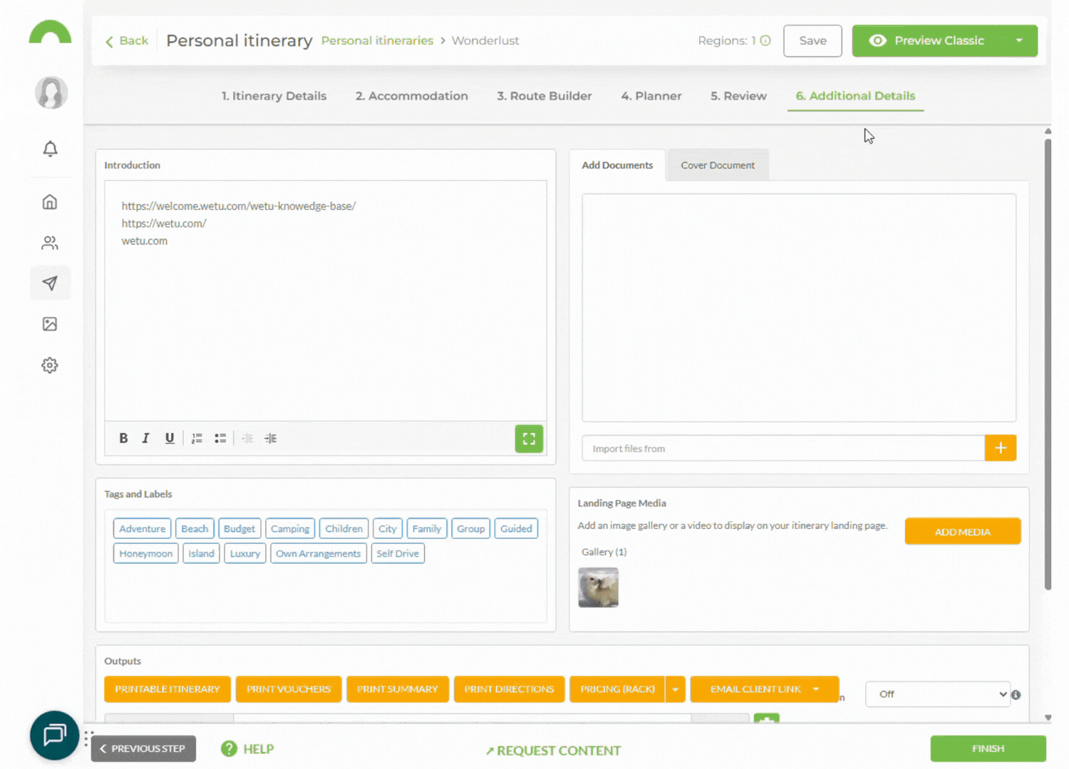The width and height of the screenshot is (1069, 769).
Task: Open the Off select dropdown
Action: click(x=937, y=694)
